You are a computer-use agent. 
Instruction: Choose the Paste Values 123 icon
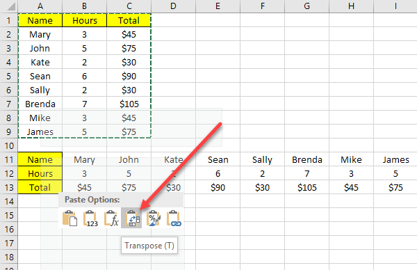coord(90,219)
